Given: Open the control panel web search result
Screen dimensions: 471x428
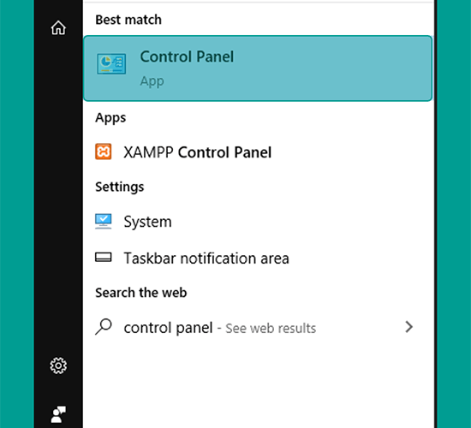Looking at the screenshot, I should coord(258,327).
